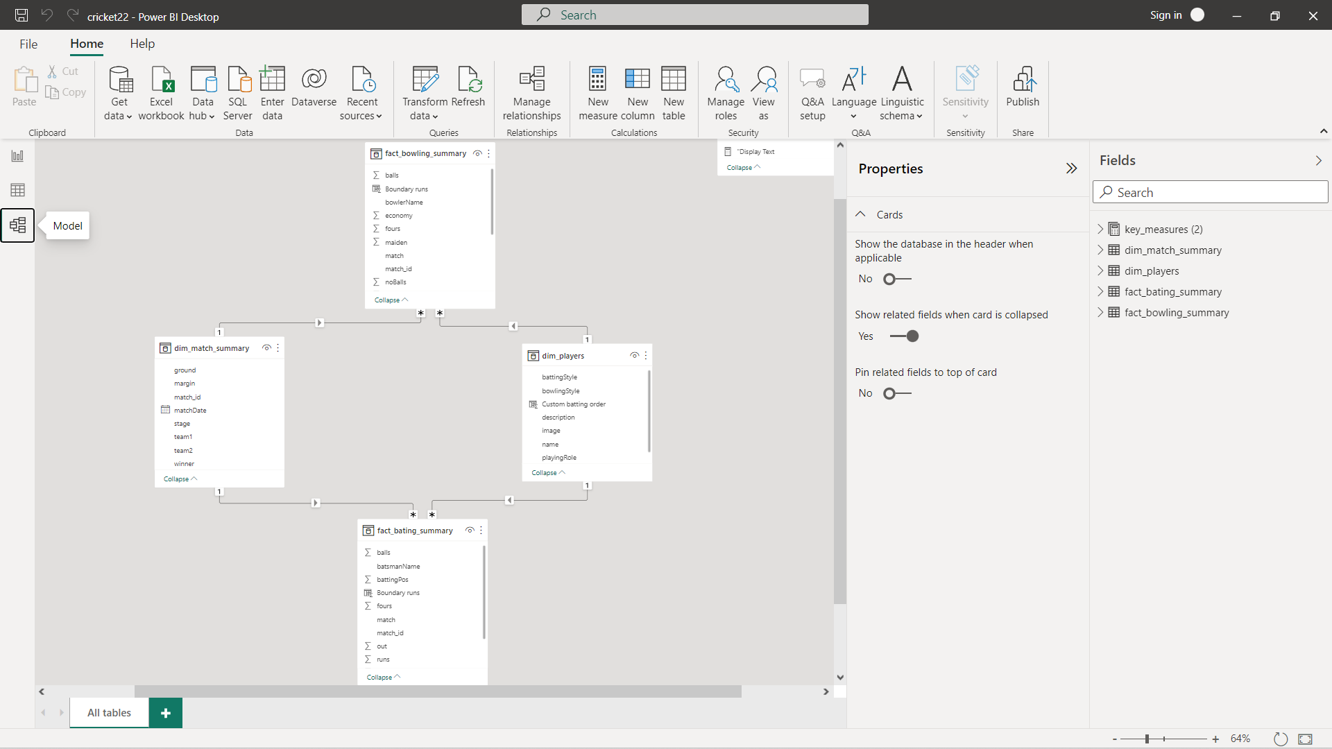Toggle show related fields when collapsed
The height and width of the screenshot is (749, 1332).
(x=904, y=336)
